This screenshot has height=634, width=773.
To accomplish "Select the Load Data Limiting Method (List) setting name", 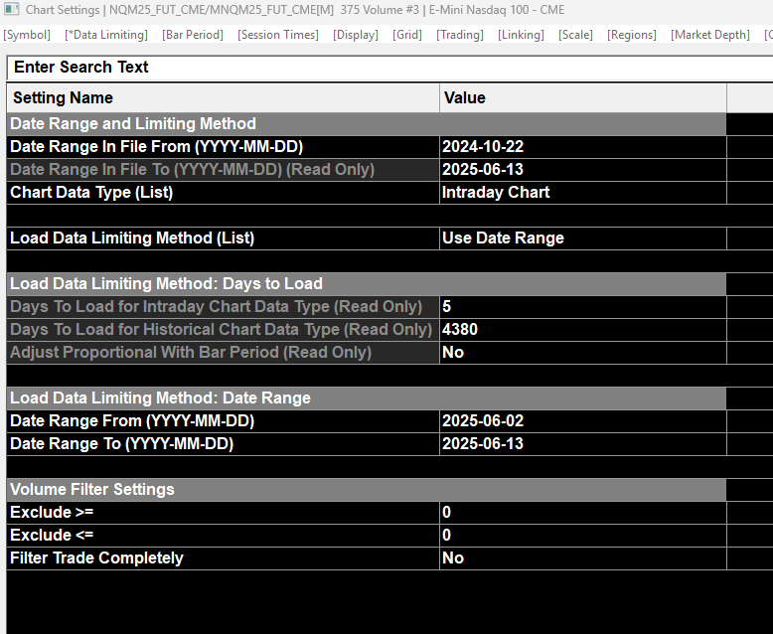I will 224,238.
